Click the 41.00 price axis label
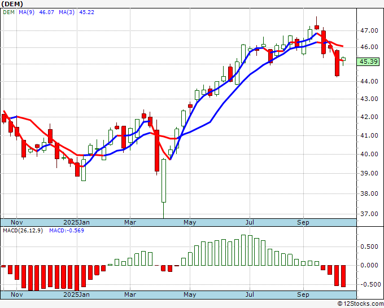The height and width of the screenshot is (308, 384). [x=369, y=135]
